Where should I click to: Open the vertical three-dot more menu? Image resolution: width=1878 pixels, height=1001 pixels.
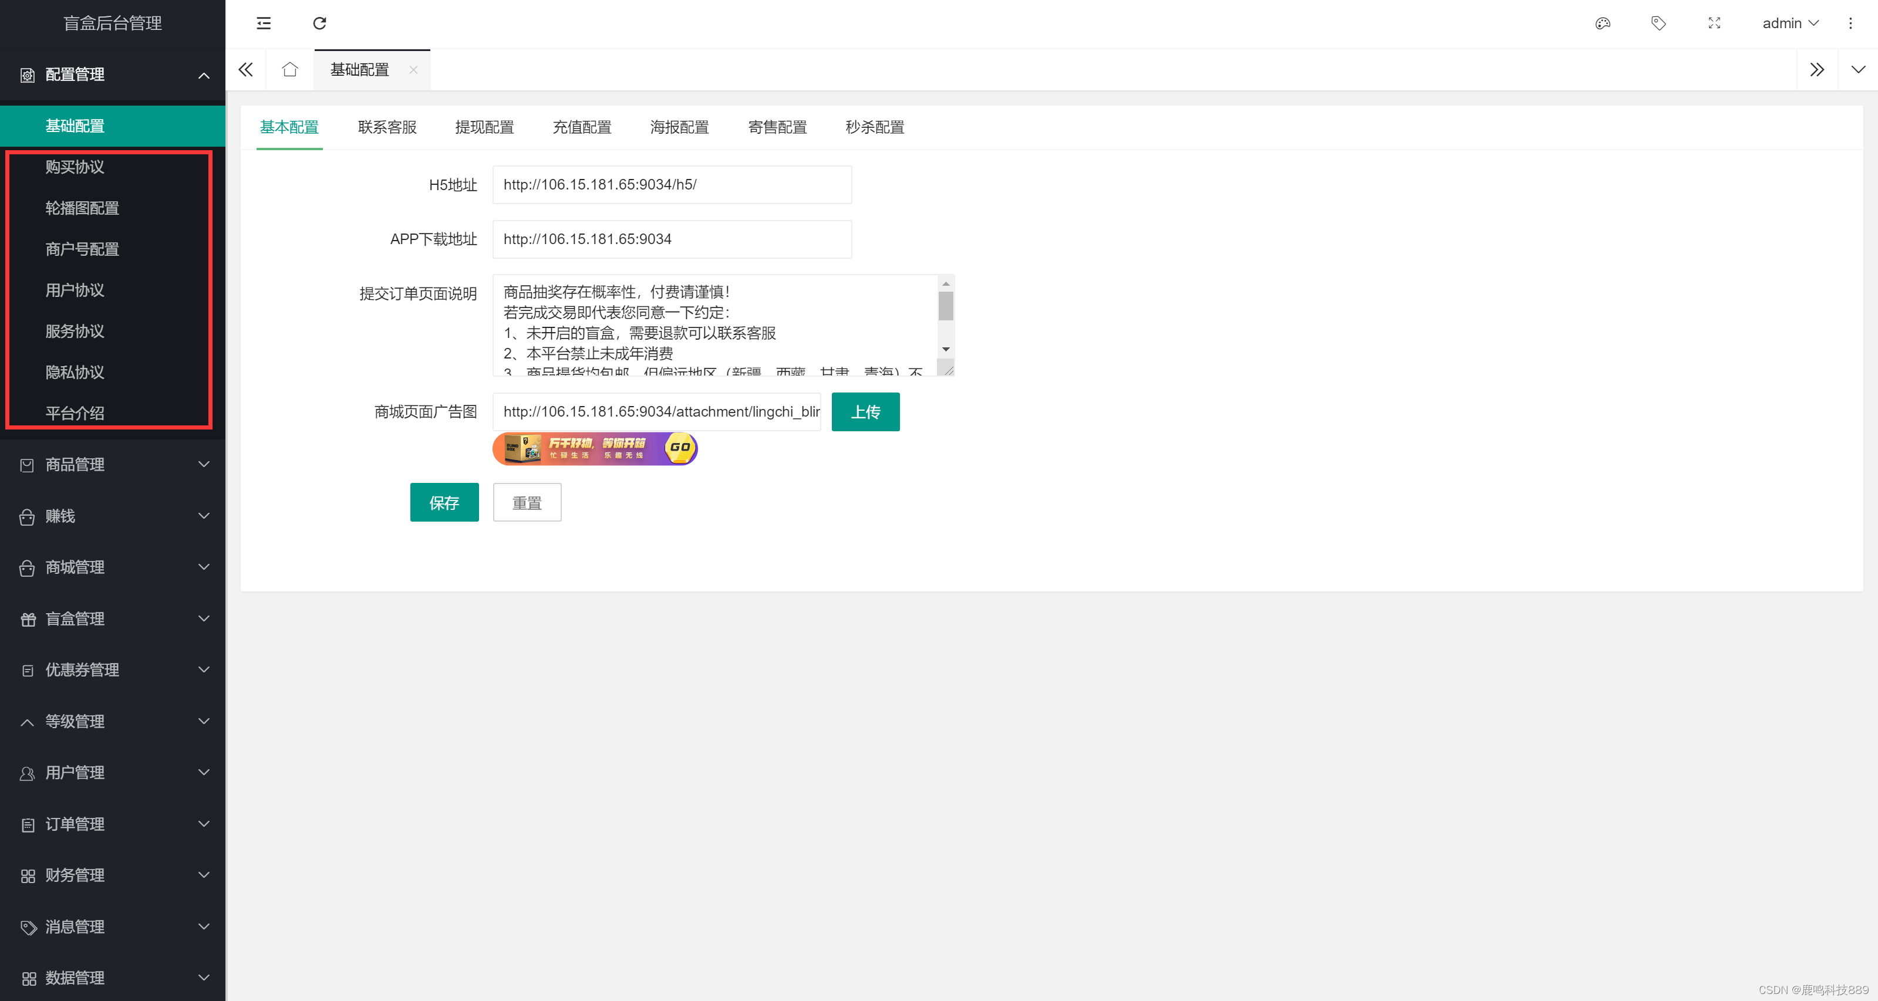pyautogui.click(x=1850, y=23)
